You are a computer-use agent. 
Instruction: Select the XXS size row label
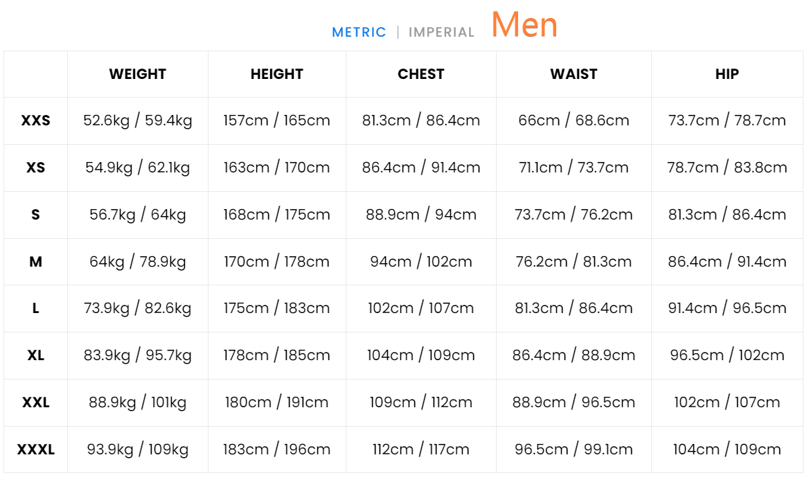(36, 121)
